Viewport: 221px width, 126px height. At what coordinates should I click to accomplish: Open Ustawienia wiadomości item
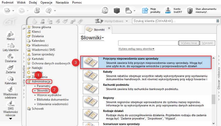pos(53,104)
